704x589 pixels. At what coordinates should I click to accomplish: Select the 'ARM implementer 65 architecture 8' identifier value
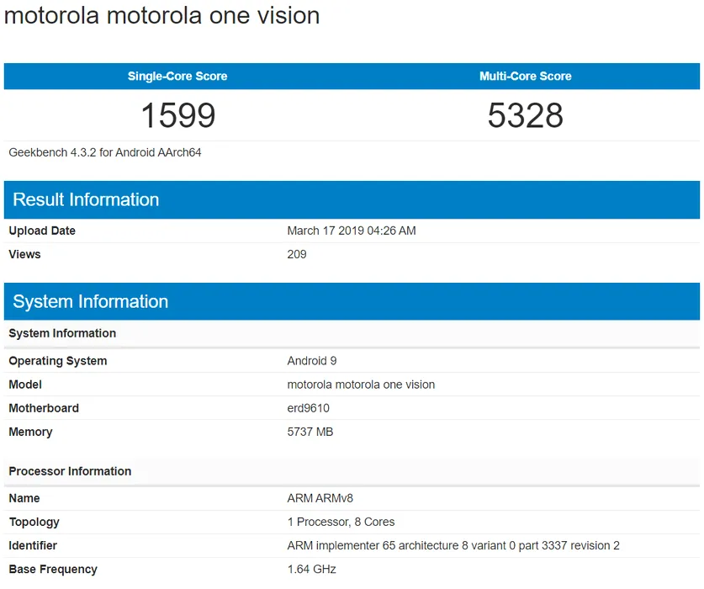pos(453,546)
